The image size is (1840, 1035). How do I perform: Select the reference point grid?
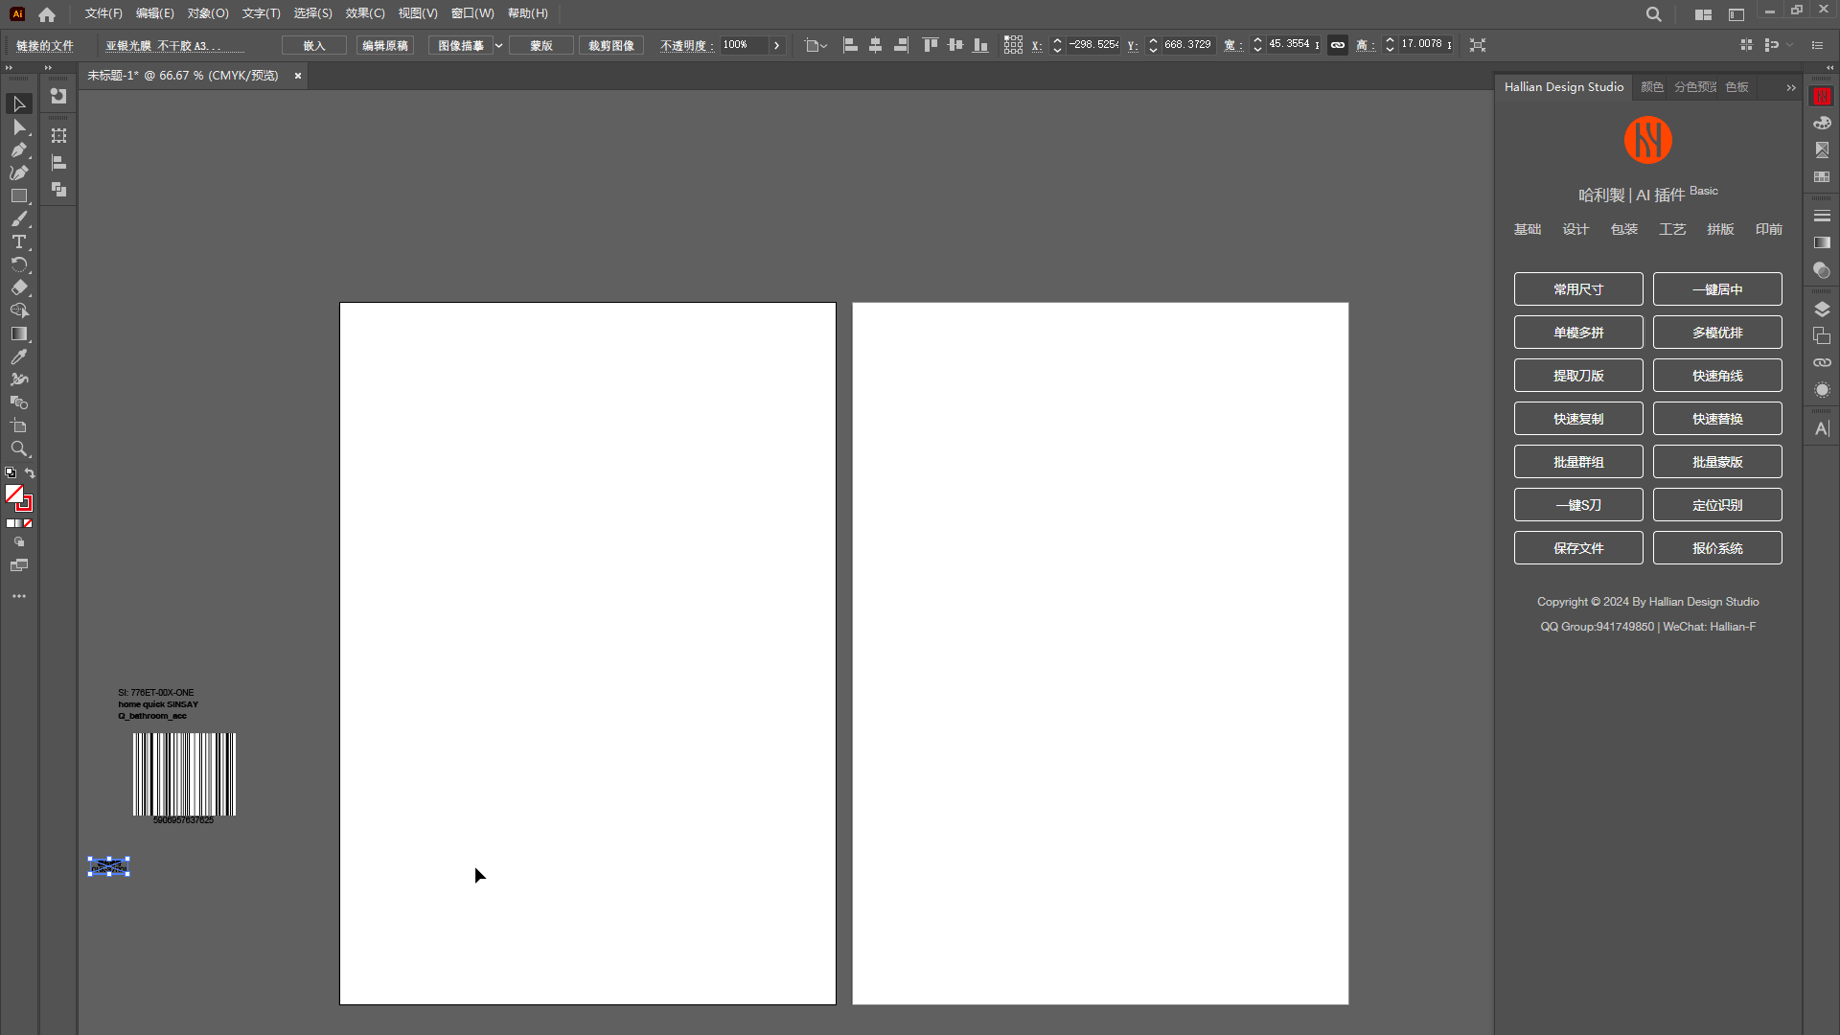point(1013,45)
